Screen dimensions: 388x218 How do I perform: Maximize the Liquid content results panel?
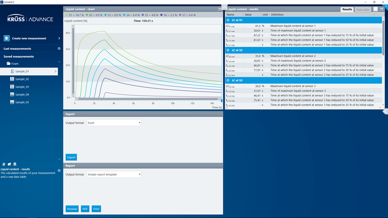[381, 9]
